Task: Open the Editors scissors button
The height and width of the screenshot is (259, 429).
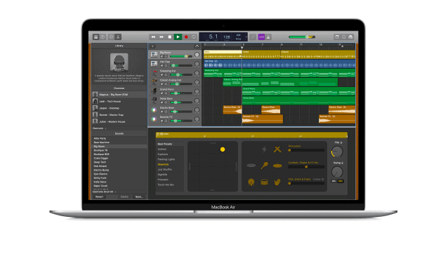Action: click(118, 37)
